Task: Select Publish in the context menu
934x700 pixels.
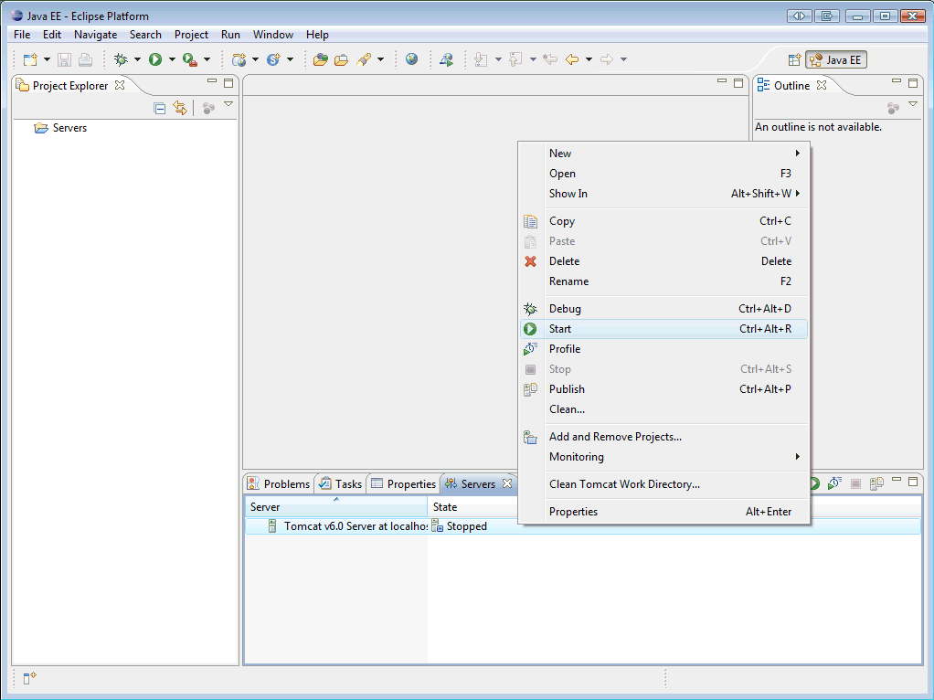Action: click(x=664, y=389)
